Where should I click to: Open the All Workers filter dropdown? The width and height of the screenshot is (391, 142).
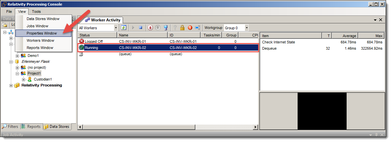tap(115, 28)
